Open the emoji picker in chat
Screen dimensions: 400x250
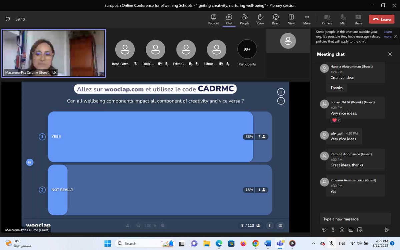342,230
